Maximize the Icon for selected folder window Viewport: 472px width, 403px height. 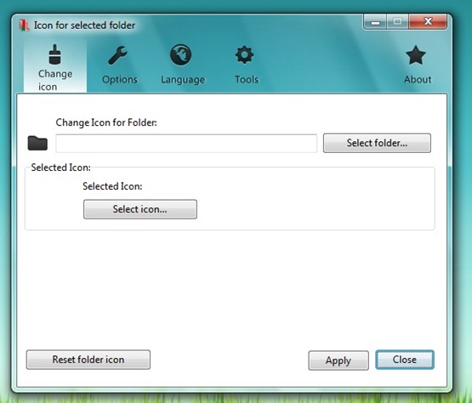click(397, 22)
